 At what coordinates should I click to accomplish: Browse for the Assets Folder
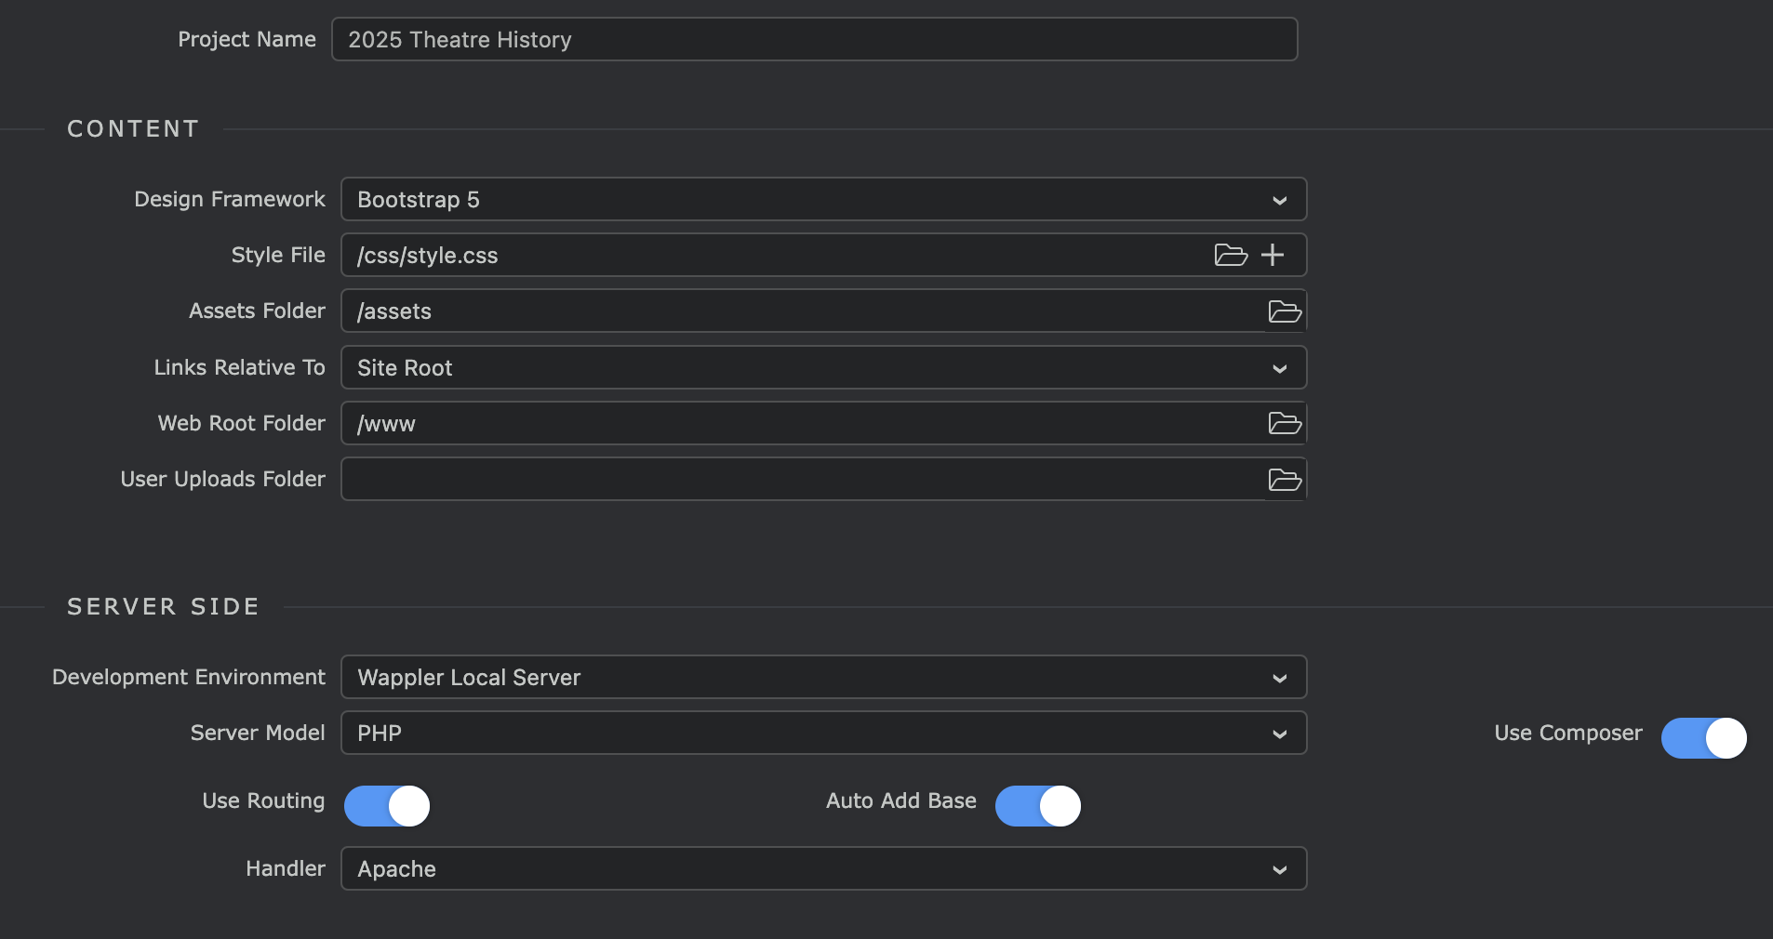click(1285, 311)
